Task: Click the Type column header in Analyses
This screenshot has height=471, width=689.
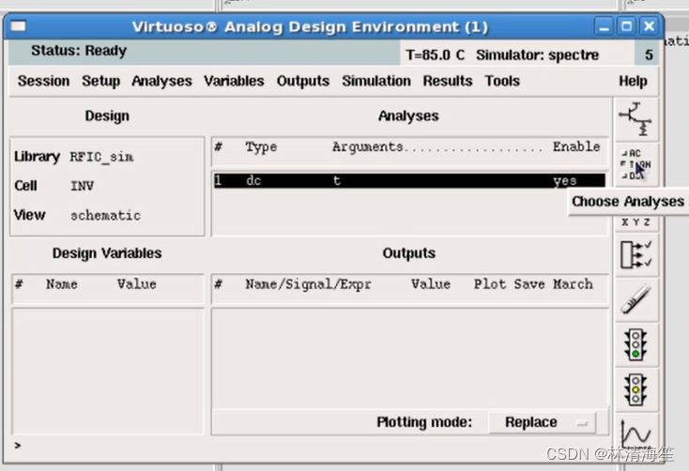Action: 261,146
